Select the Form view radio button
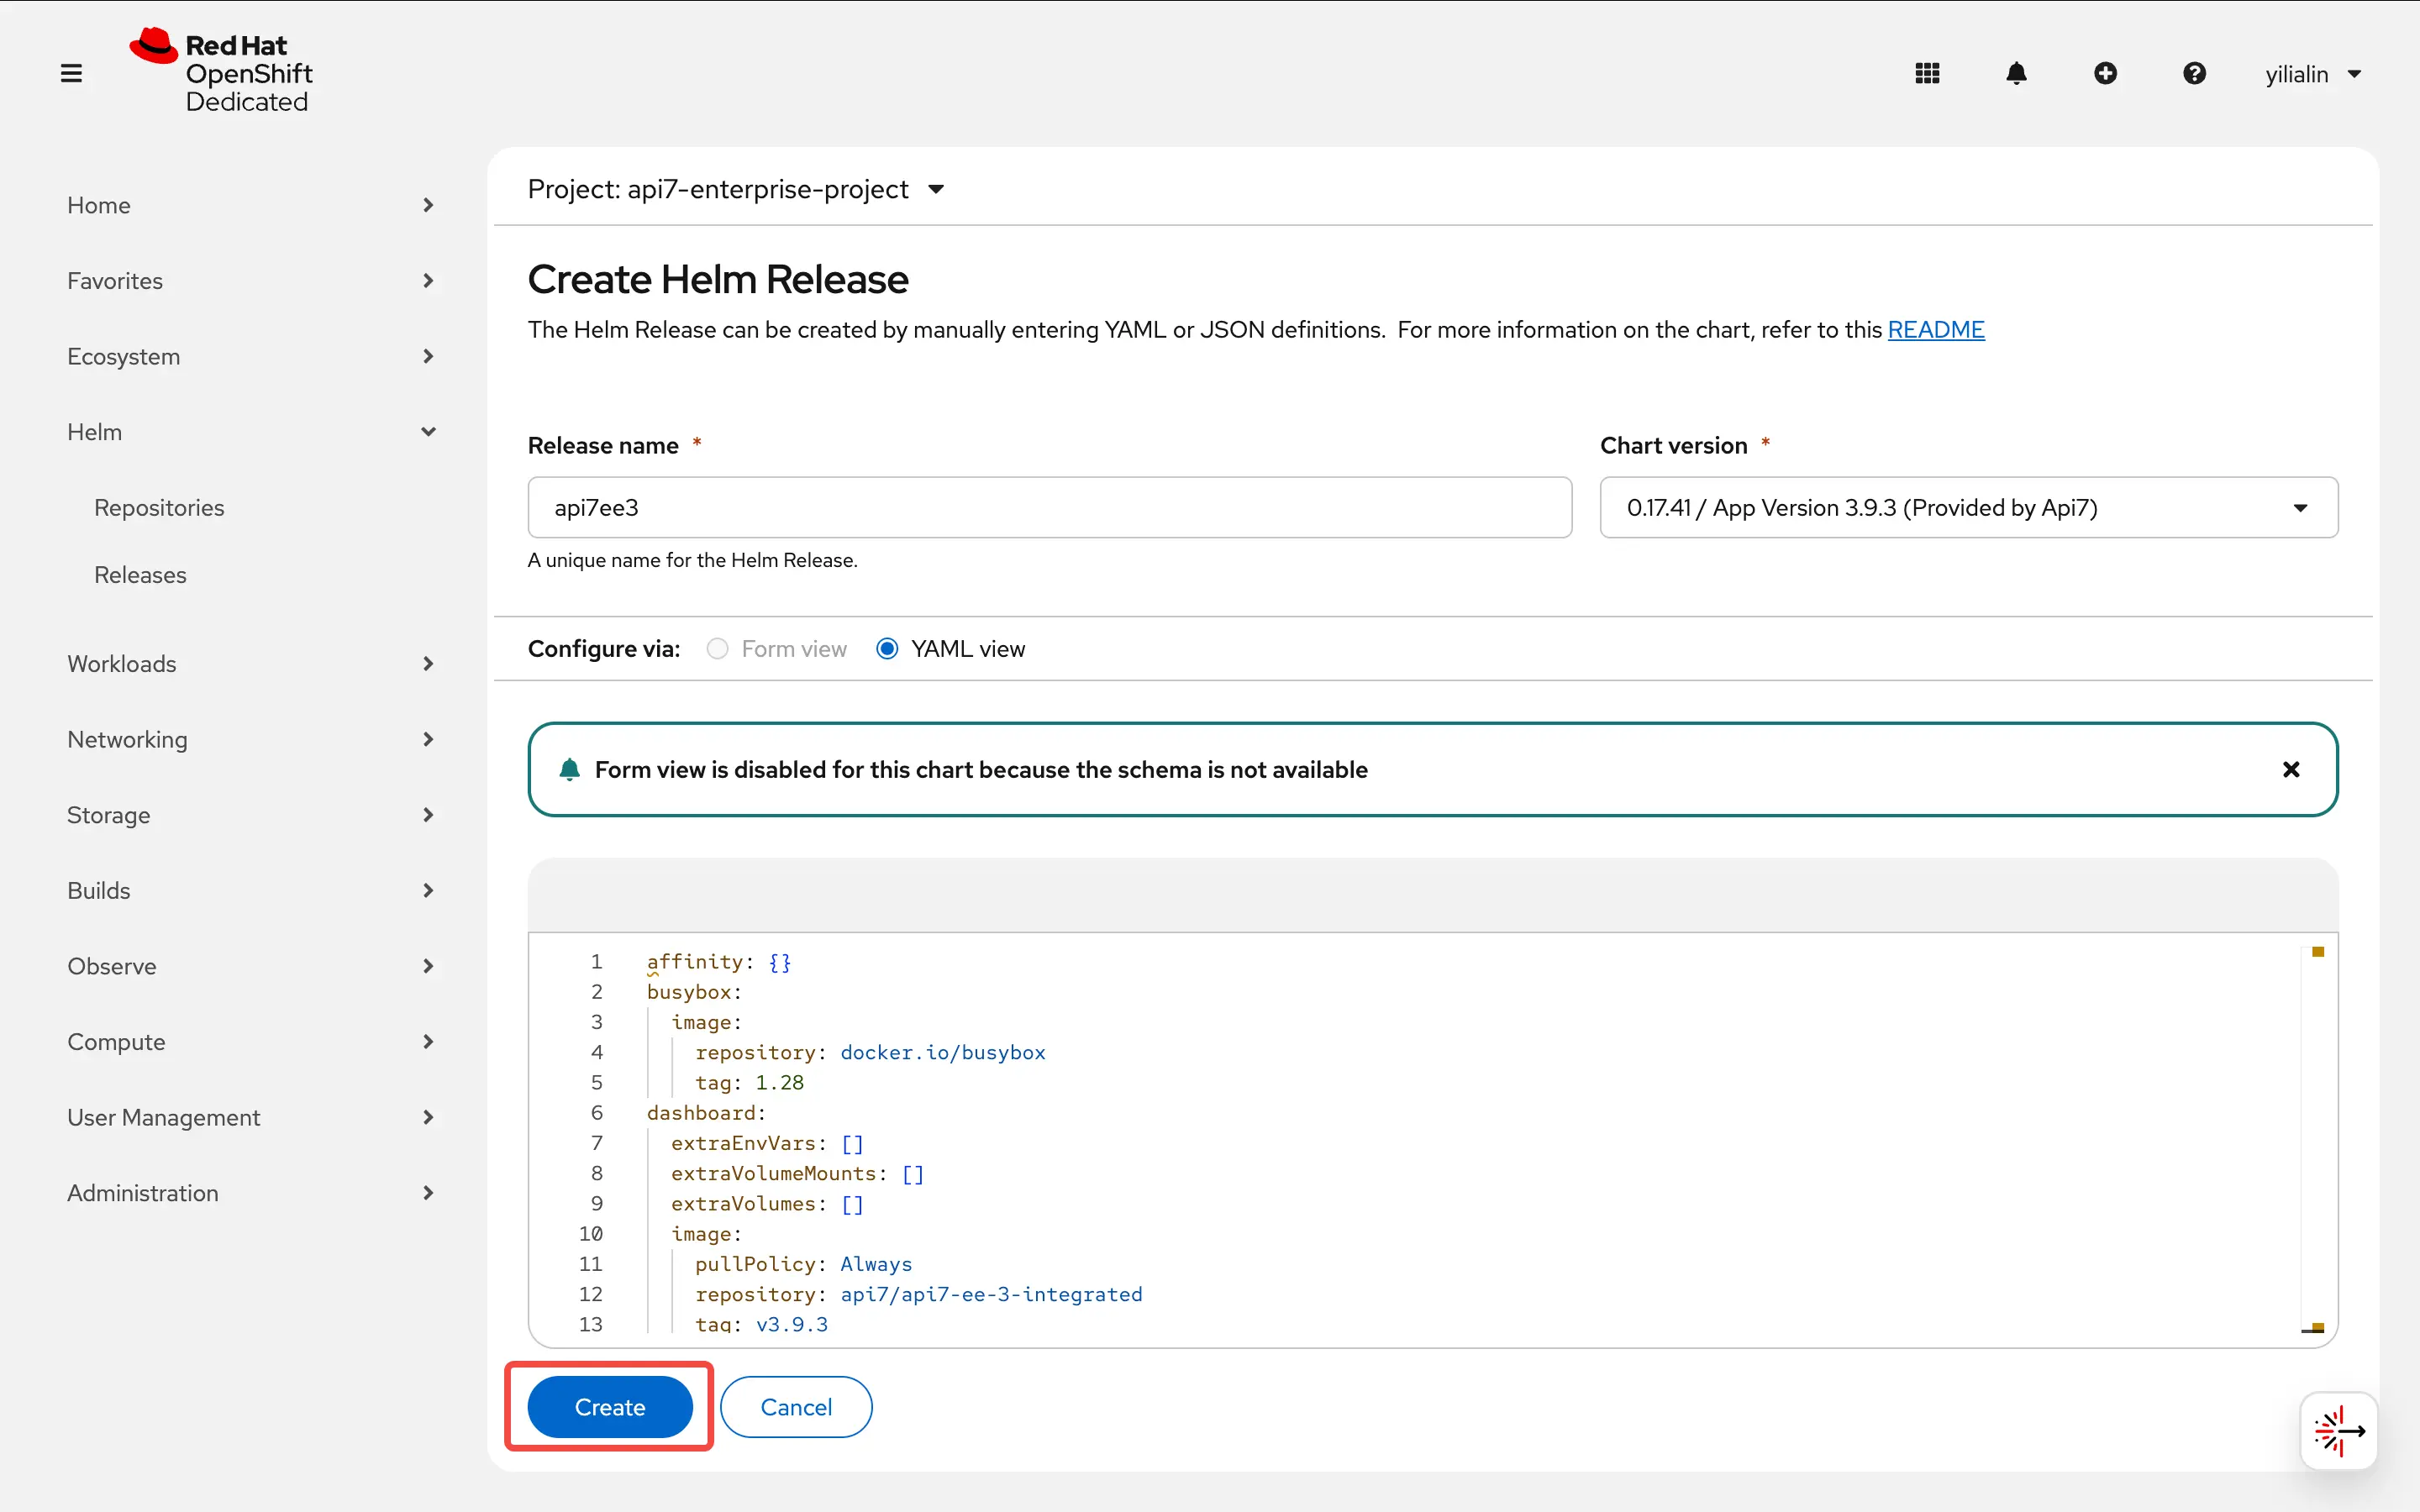This screenshot has width=2420, height=1512. [717, 649]
